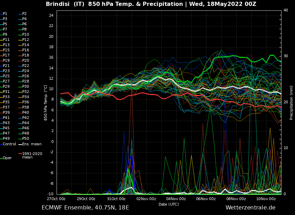Click the ECMWF Ensemble coordinates caption
Viewport: 295px width, 215px height.
point(85,208)
